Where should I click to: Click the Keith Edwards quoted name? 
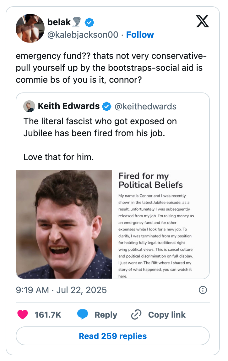click(x=68, y=106)
